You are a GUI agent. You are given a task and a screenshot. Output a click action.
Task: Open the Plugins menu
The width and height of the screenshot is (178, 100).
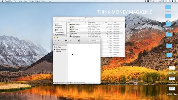[x=38, y=1]
